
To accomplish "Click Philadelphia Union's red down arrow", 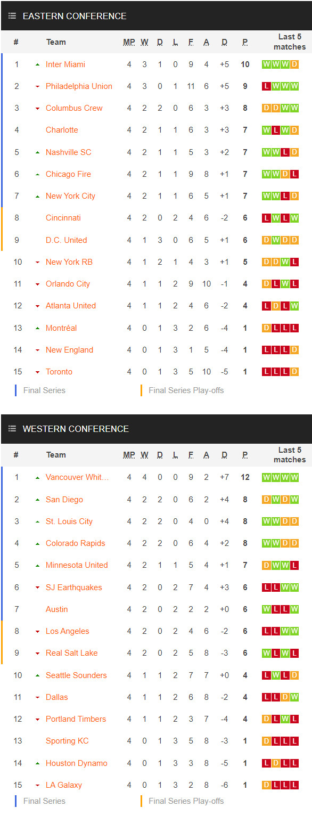I will [x=37, y=87].
